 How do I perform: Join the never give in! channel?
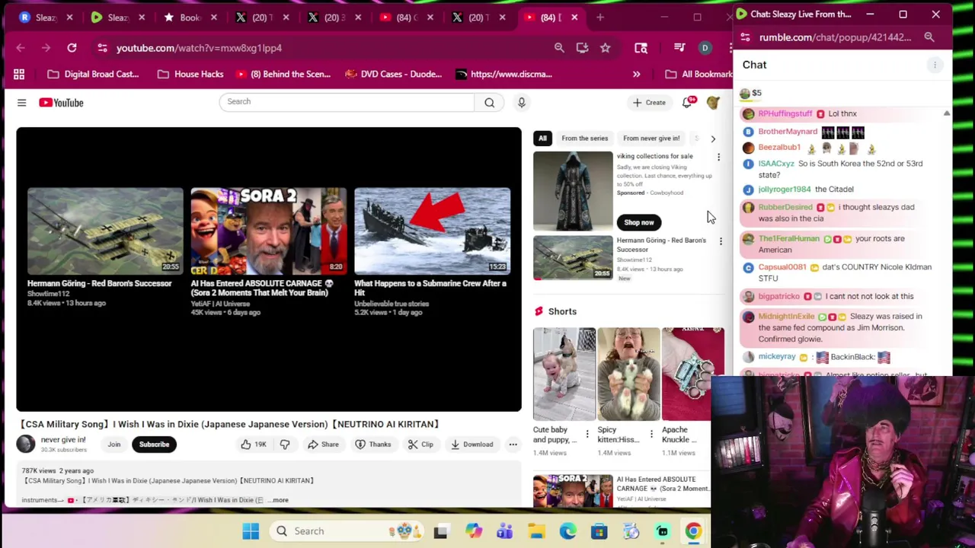(x=113, y=444)
